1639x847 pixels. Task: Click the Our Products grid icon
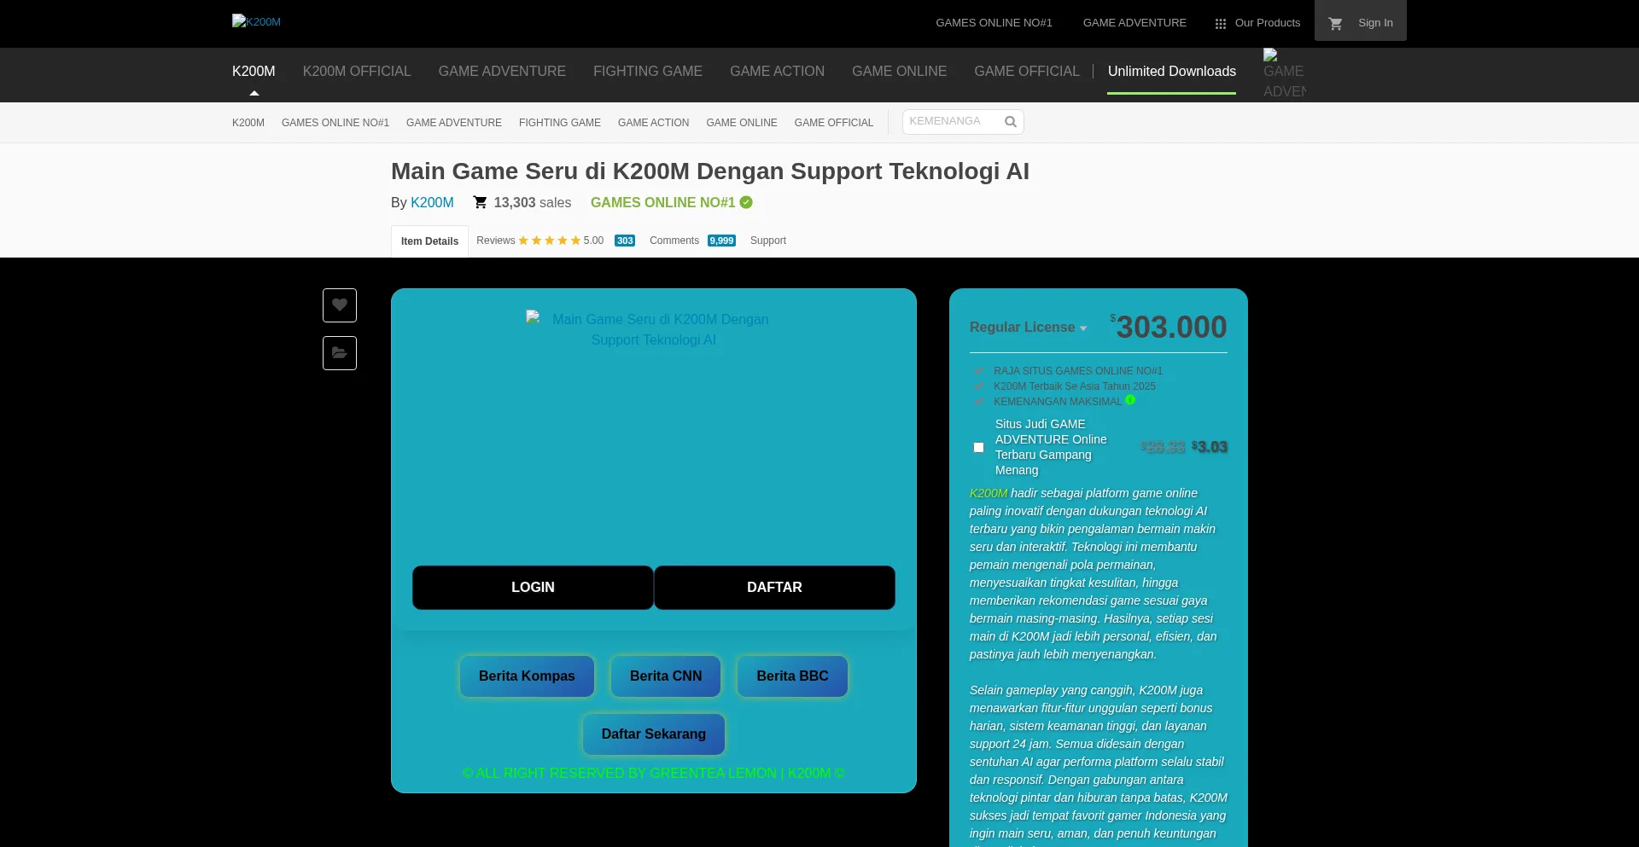(1221, 24)
